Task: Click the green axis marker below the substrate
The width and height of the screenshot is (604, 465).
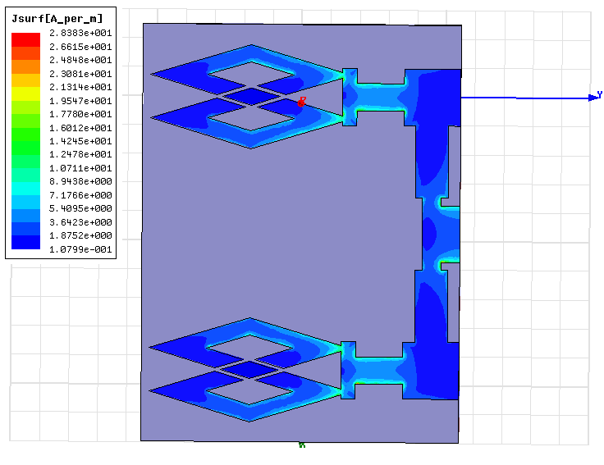Action: pos(302,444)
